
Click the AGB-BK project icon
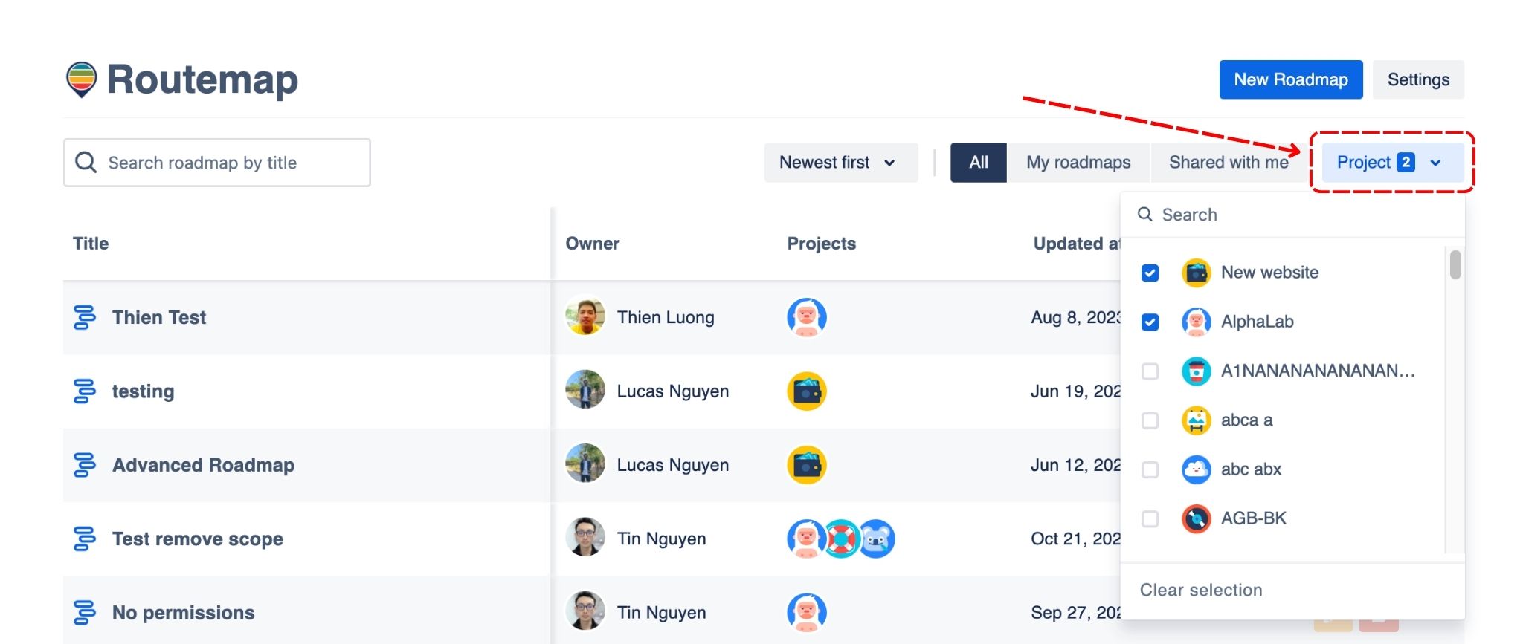(x=1196, y=518)
